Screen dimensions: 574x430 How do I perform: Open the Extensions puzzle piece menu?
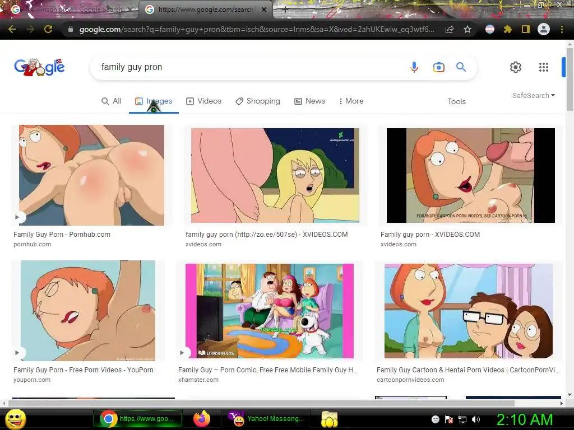point(508,29)
